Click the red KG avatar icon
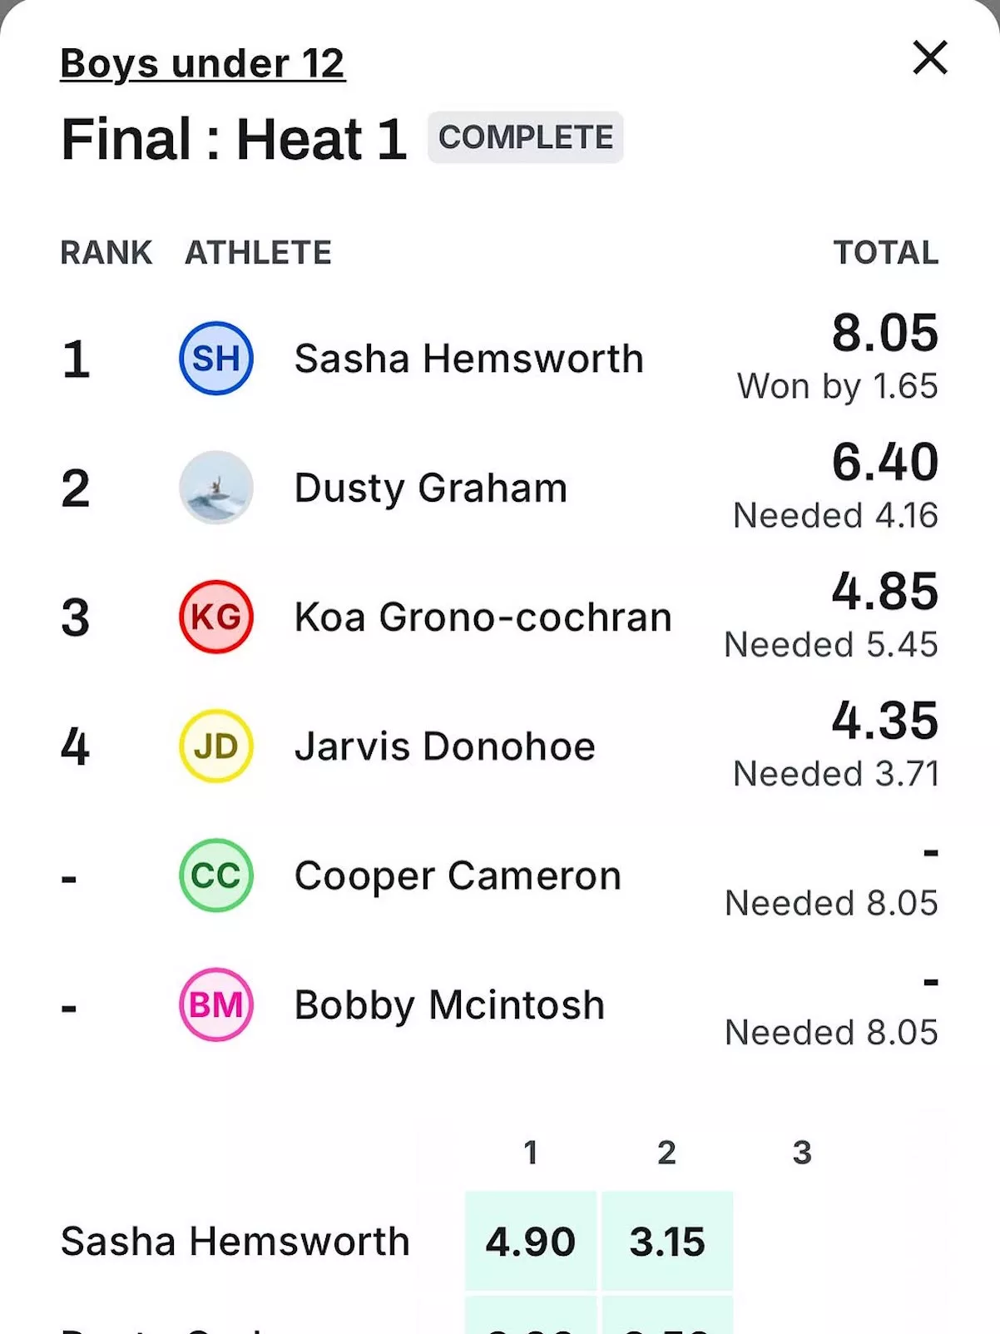Screen dimensions: 1000x1334 [216, 617]
